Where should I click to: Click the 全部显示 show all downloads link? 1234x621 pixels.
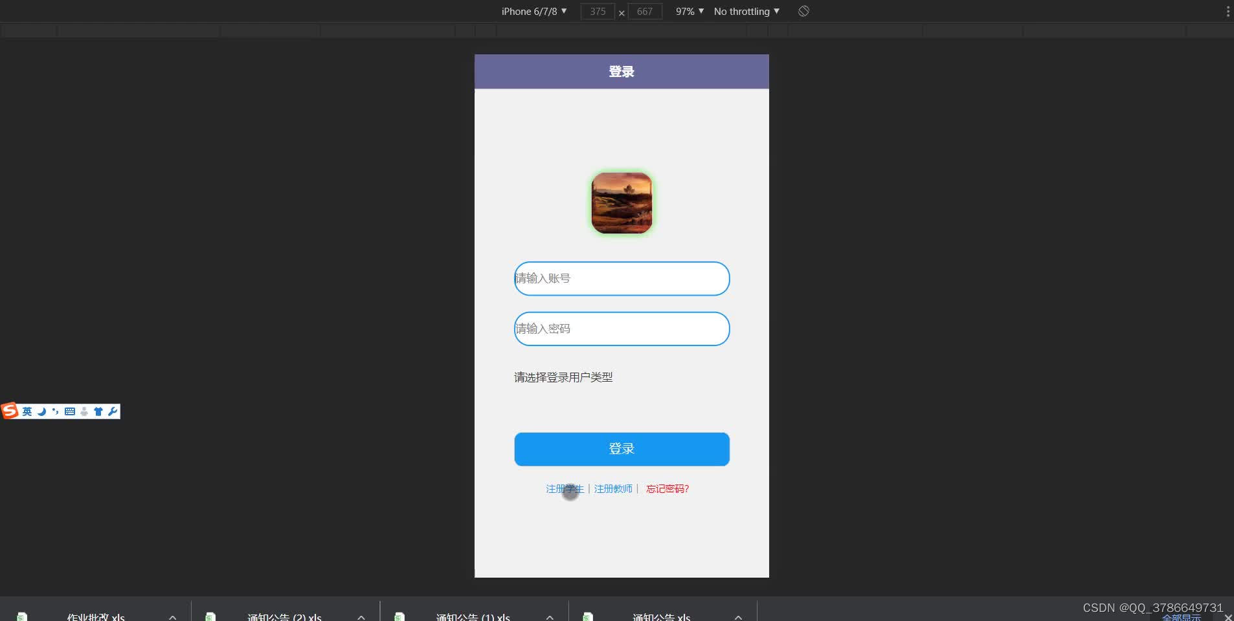1182,618
